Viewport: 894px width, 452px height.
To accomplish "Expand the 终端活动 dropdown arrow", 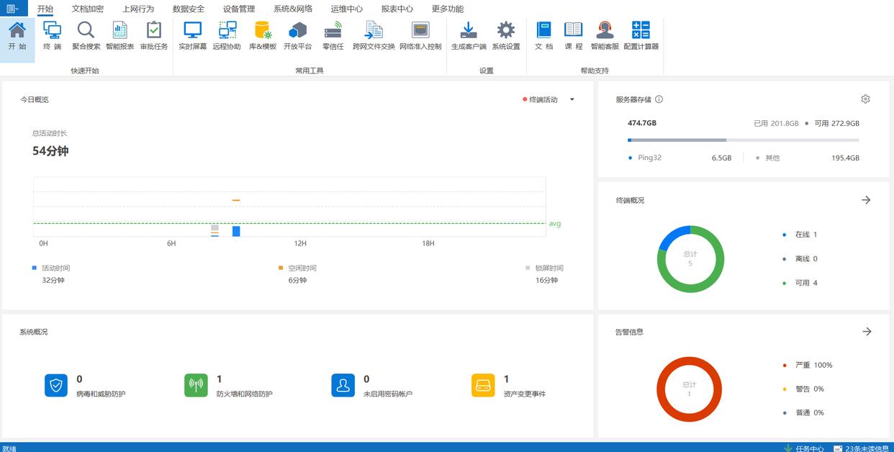I will point(572,100).
